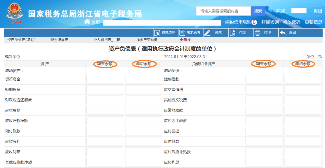Click the 应交增值税 row label
Viewport: 325px width, 168px height.
(x=174, y=90)
